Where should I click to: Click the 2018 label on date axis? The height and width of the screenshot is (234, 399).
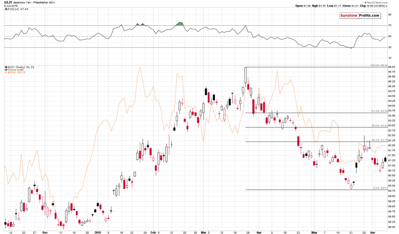(98, 233)
